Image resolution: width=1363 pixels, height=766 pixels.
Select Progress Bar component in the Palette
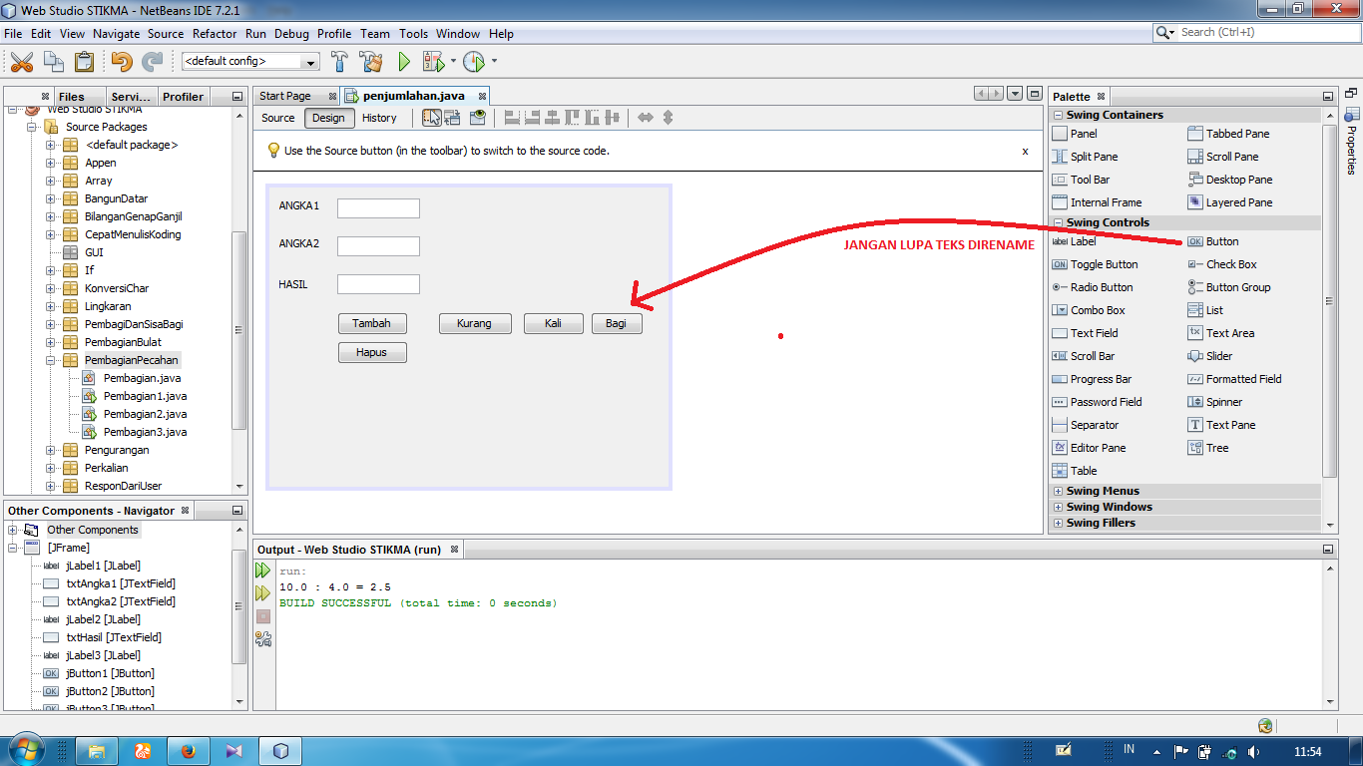[x=1092, y=379]
